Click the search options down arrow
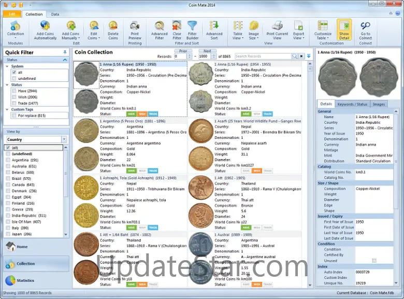This screenshot has width=404, height=299. (309, 56)
